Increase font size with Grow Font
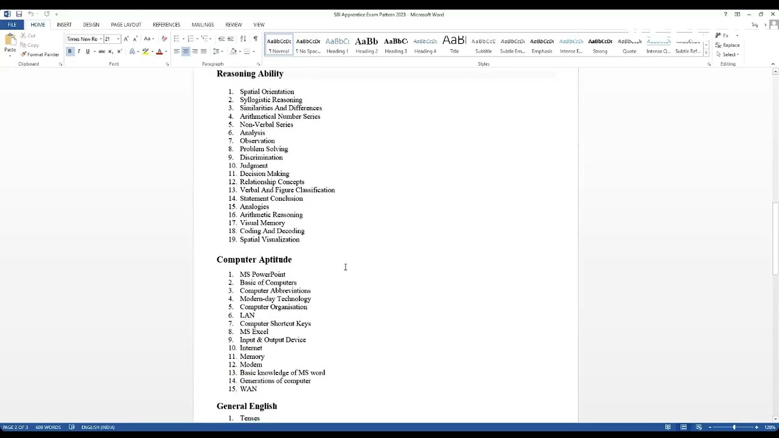 click(x=126, y=39)
